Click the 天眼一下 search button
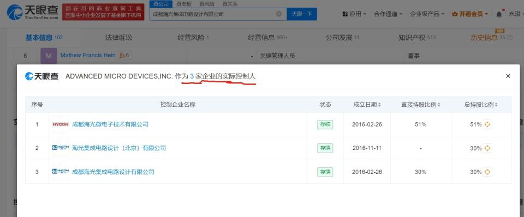 point(302,14)
